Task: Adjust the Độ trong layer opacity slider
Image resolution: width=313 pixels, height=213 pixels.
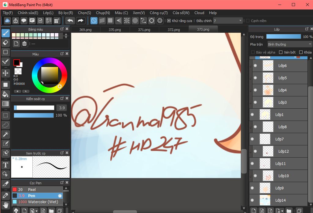Action: (283, 36)
